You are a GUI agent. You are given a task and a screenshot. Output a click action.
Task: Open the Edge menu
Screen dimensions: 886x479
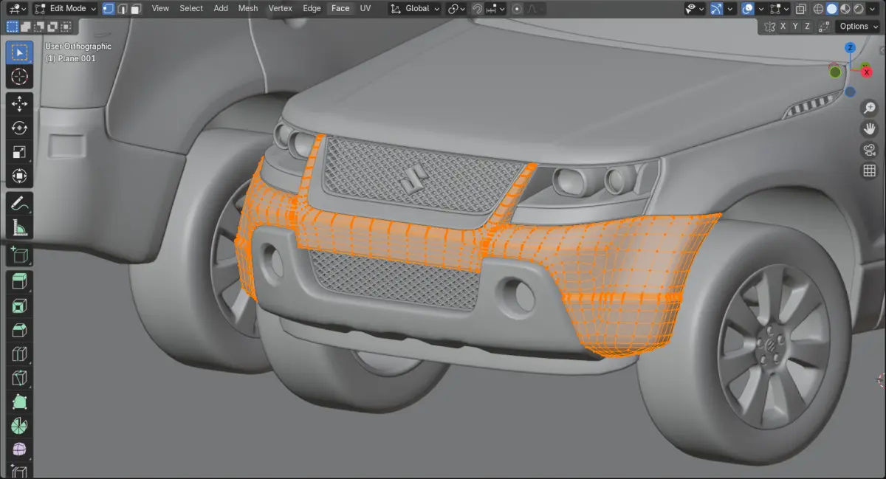pyautogui.click(x=312, y=9)
